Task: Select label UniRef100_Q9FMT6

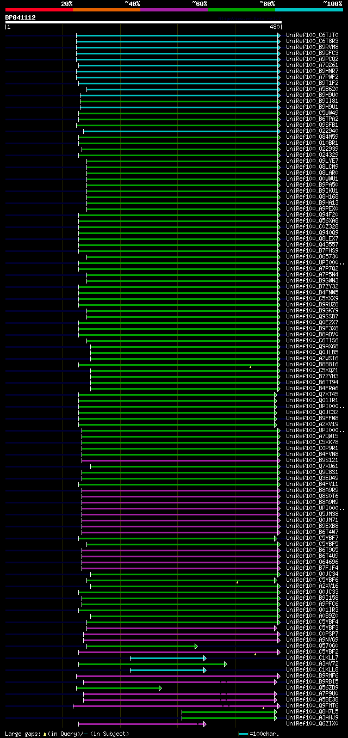Action: [x=312, y=705]
